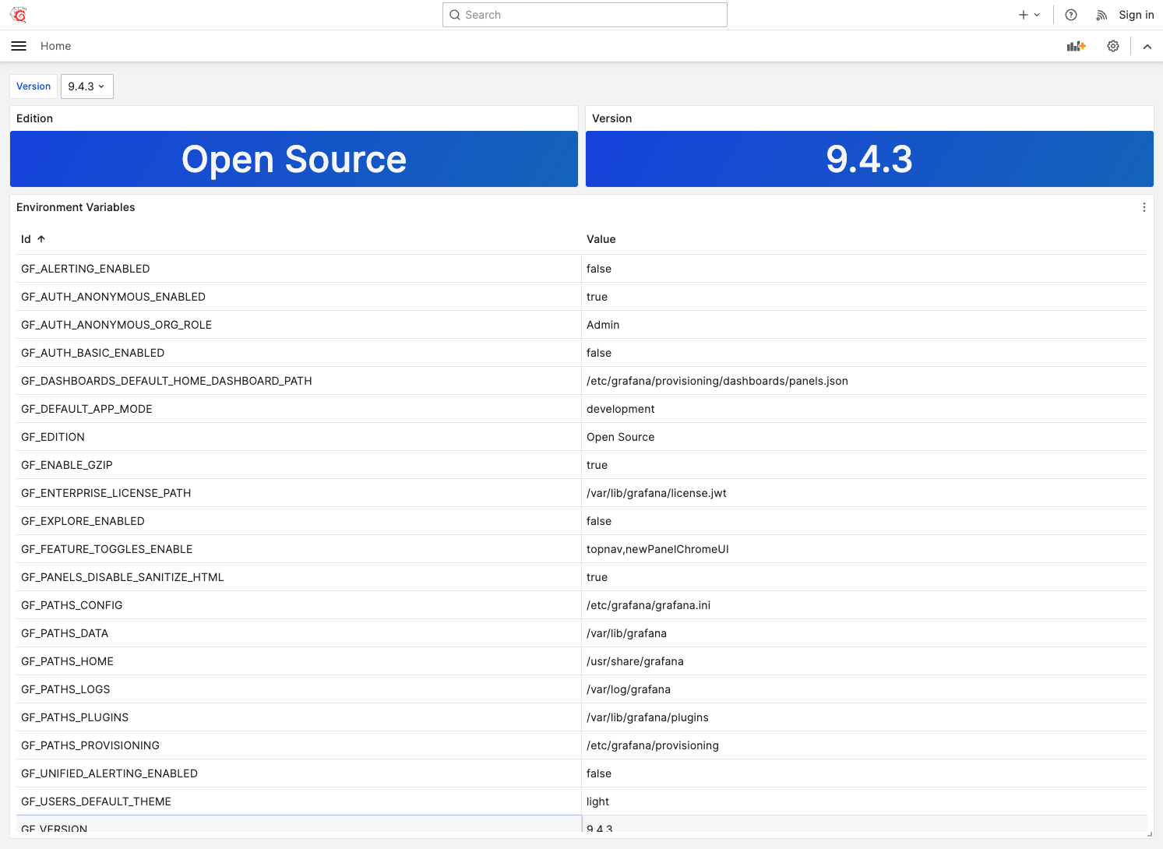Select the GF_ENTERPRISE_LICENSE_PATH cell

(x=299, y=493)
